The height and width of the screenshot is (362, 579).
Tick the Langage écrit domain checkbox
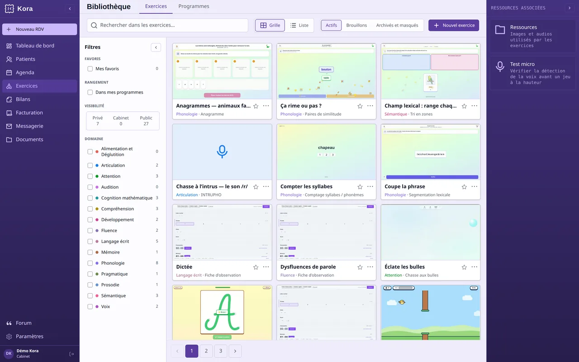(90, 242)
